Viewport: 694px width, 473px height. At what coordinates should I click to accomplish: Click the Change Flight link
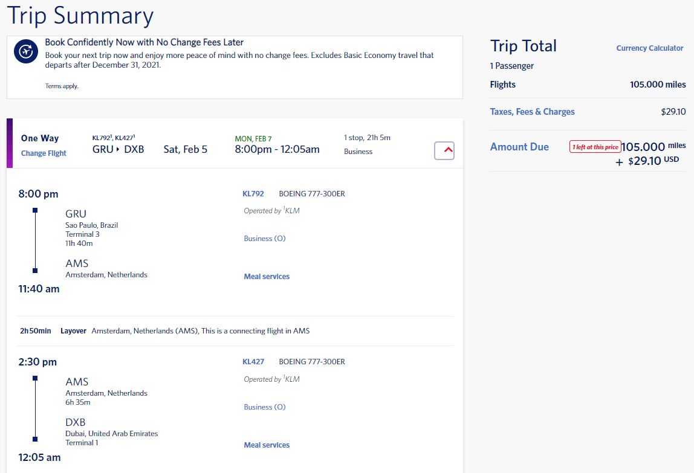[x=44, y=153]
